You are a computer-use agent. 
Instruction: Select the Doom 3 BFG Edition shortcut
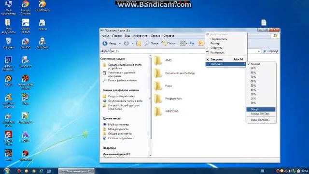pos(26,82)
